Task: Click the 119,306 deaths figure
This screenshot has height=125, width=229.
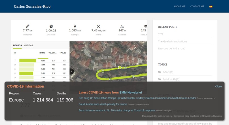Action: pyautogui.click(x=65, y=100)
